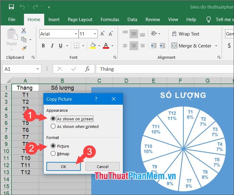Increase font size with large A icon
Image resolution: width=234 pixels, height=195 pixels.
tap(103, 34)
